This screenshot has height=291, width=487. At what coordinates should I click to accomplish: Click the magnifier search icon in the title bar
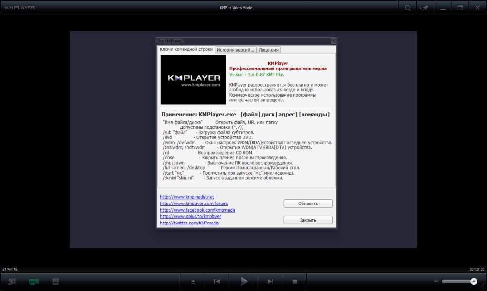point(408,8)
